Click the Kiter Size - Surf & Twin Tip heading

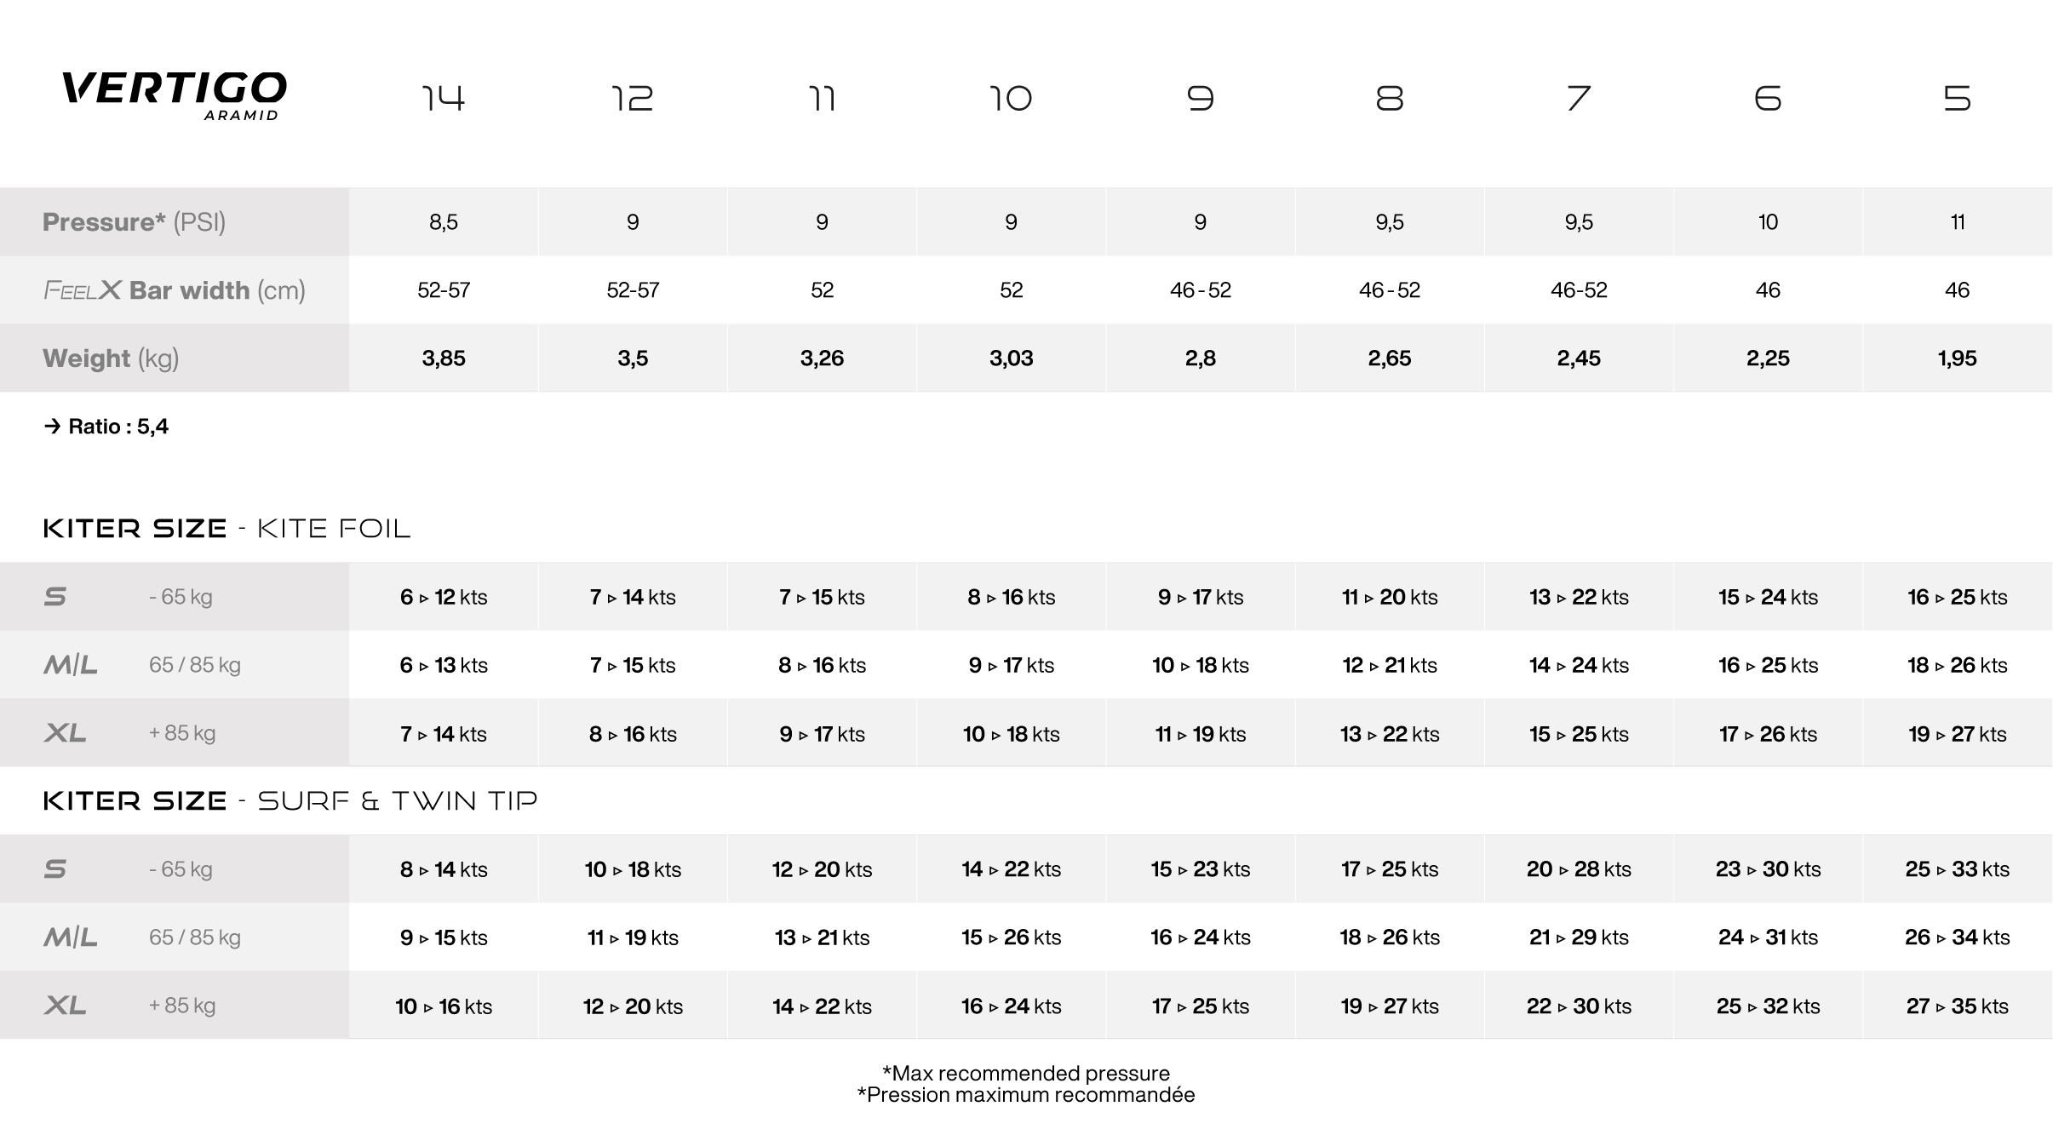click(290, 801)
